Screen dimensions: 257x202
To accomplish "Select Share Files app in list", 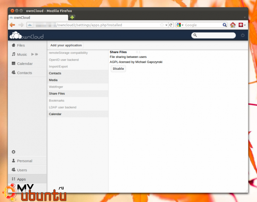I will click(x=78, y=93).
